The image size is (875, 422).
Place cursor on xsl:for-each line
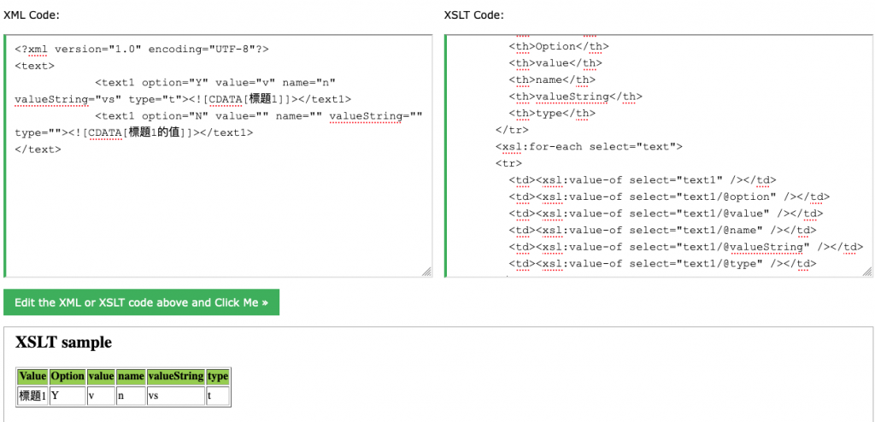click(589, 147)
